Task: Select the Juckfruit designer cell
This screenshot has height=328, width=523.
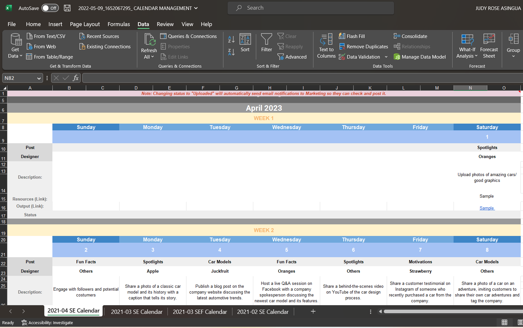Action: pyautogui.click(x=220, y=271)
